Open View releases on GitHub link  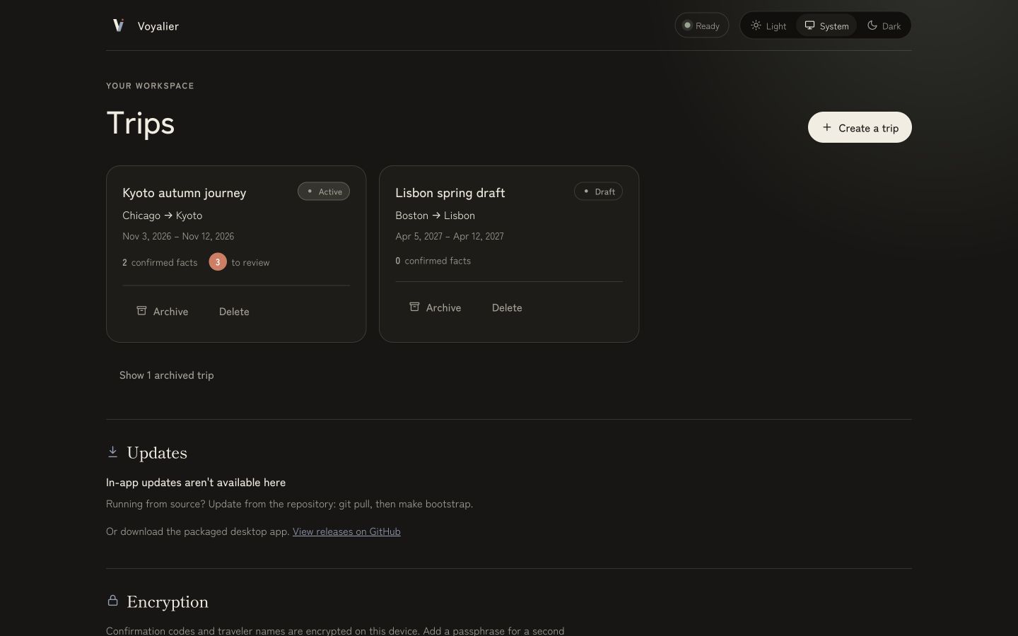tap(346, 531)
